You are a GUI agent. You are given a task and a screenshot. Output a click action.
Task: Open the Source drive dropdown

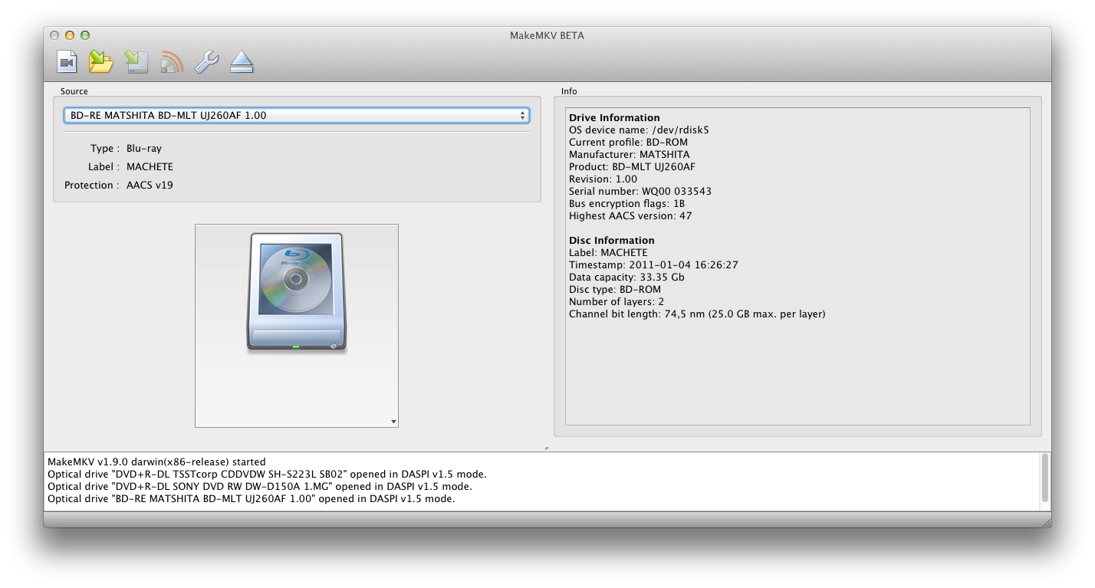(296, 115)
